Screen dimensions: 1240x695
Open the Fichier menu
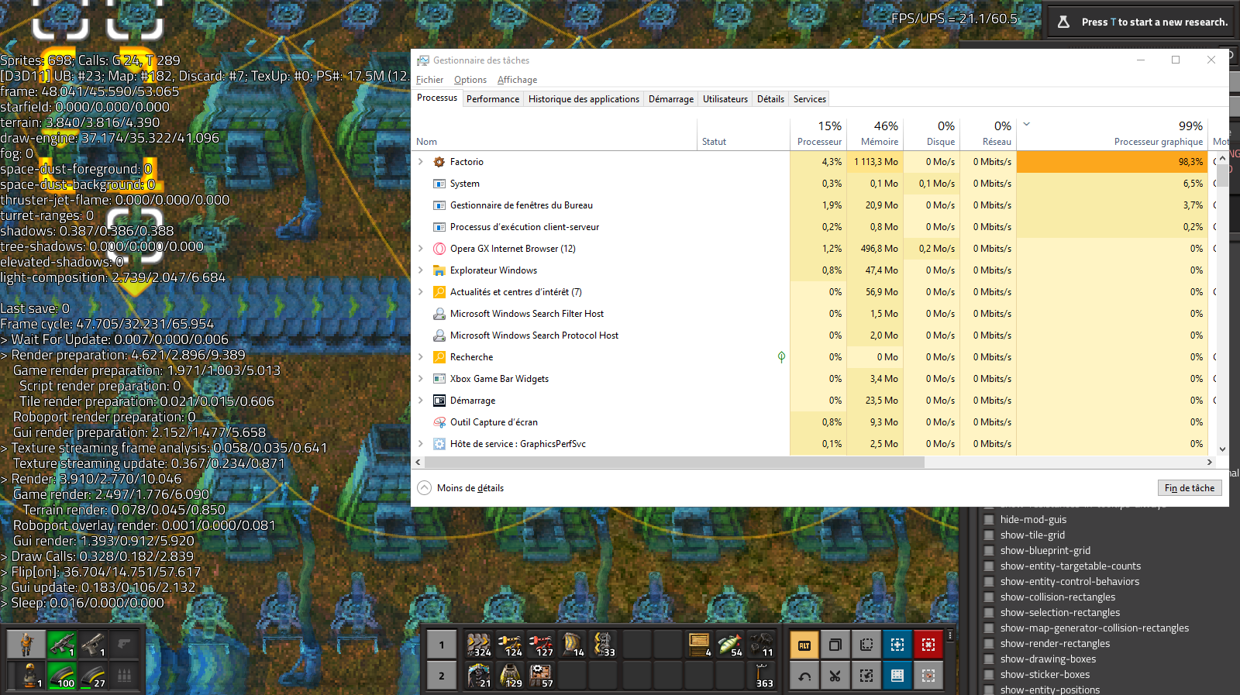pos(430,80)
